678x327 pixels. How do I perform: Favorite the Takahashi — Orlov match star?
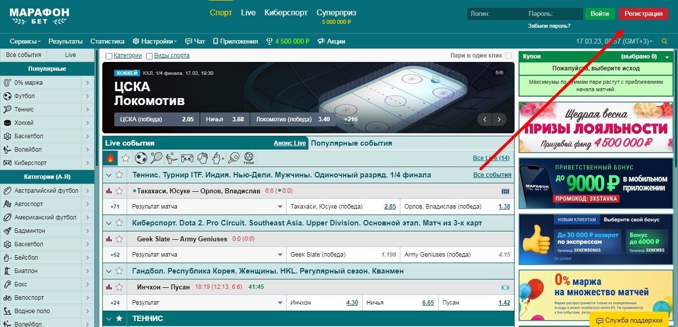[x=119, y=191]
